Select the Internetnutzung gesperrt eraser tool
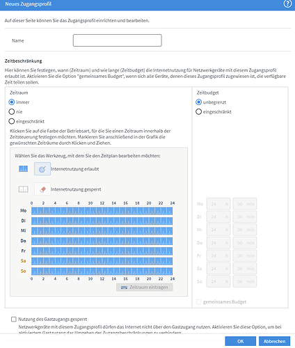The height and width of the screenshot is (348, 295). pyautogui.click(x=42, y=189)
